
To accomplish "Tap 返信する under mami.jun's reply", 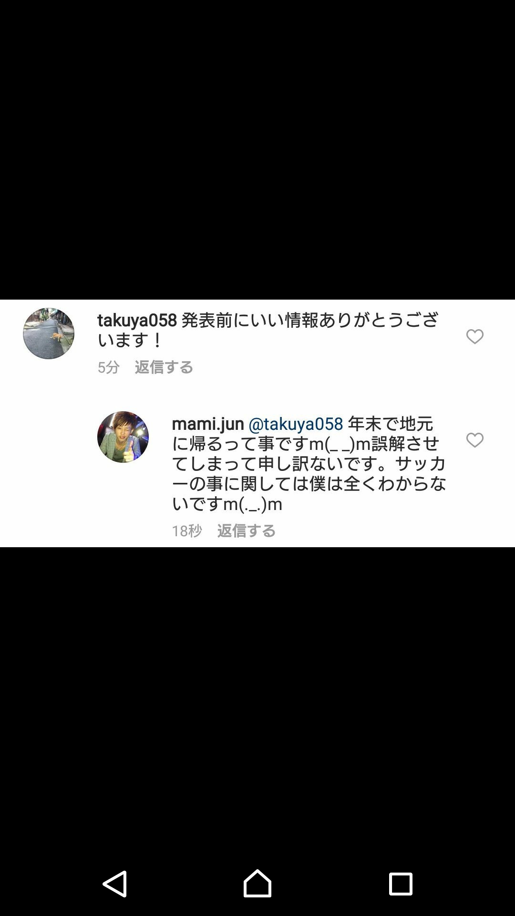I will 246,531.
